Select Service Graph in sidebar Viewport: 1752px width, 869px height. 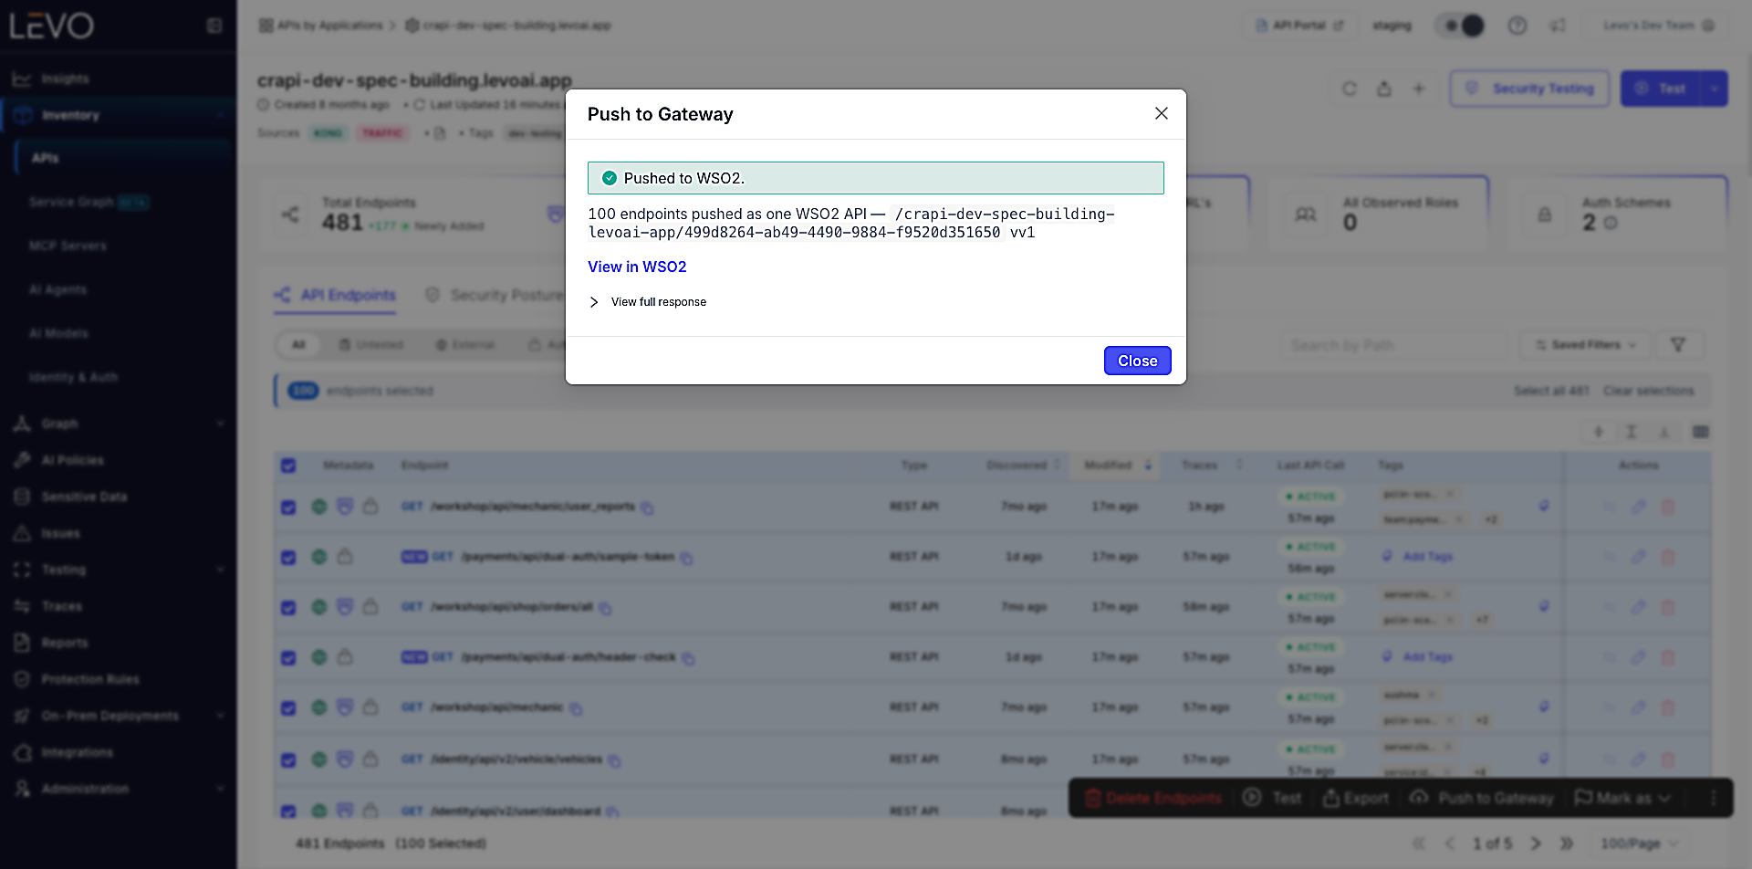point(71,202)
